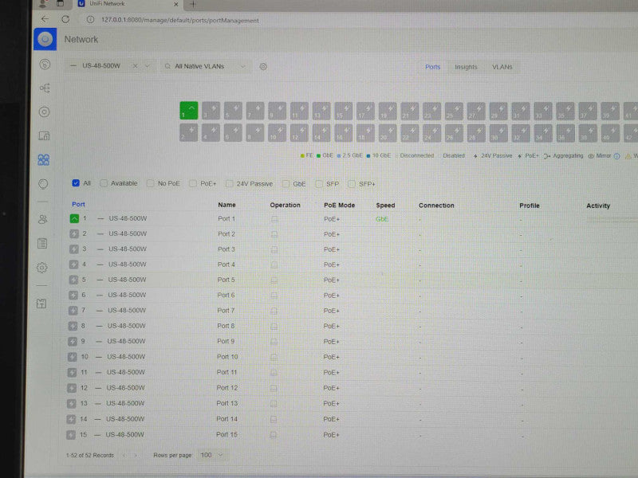
Task: Click the GbE speed value of Port 1
Action: click(382, 219)
